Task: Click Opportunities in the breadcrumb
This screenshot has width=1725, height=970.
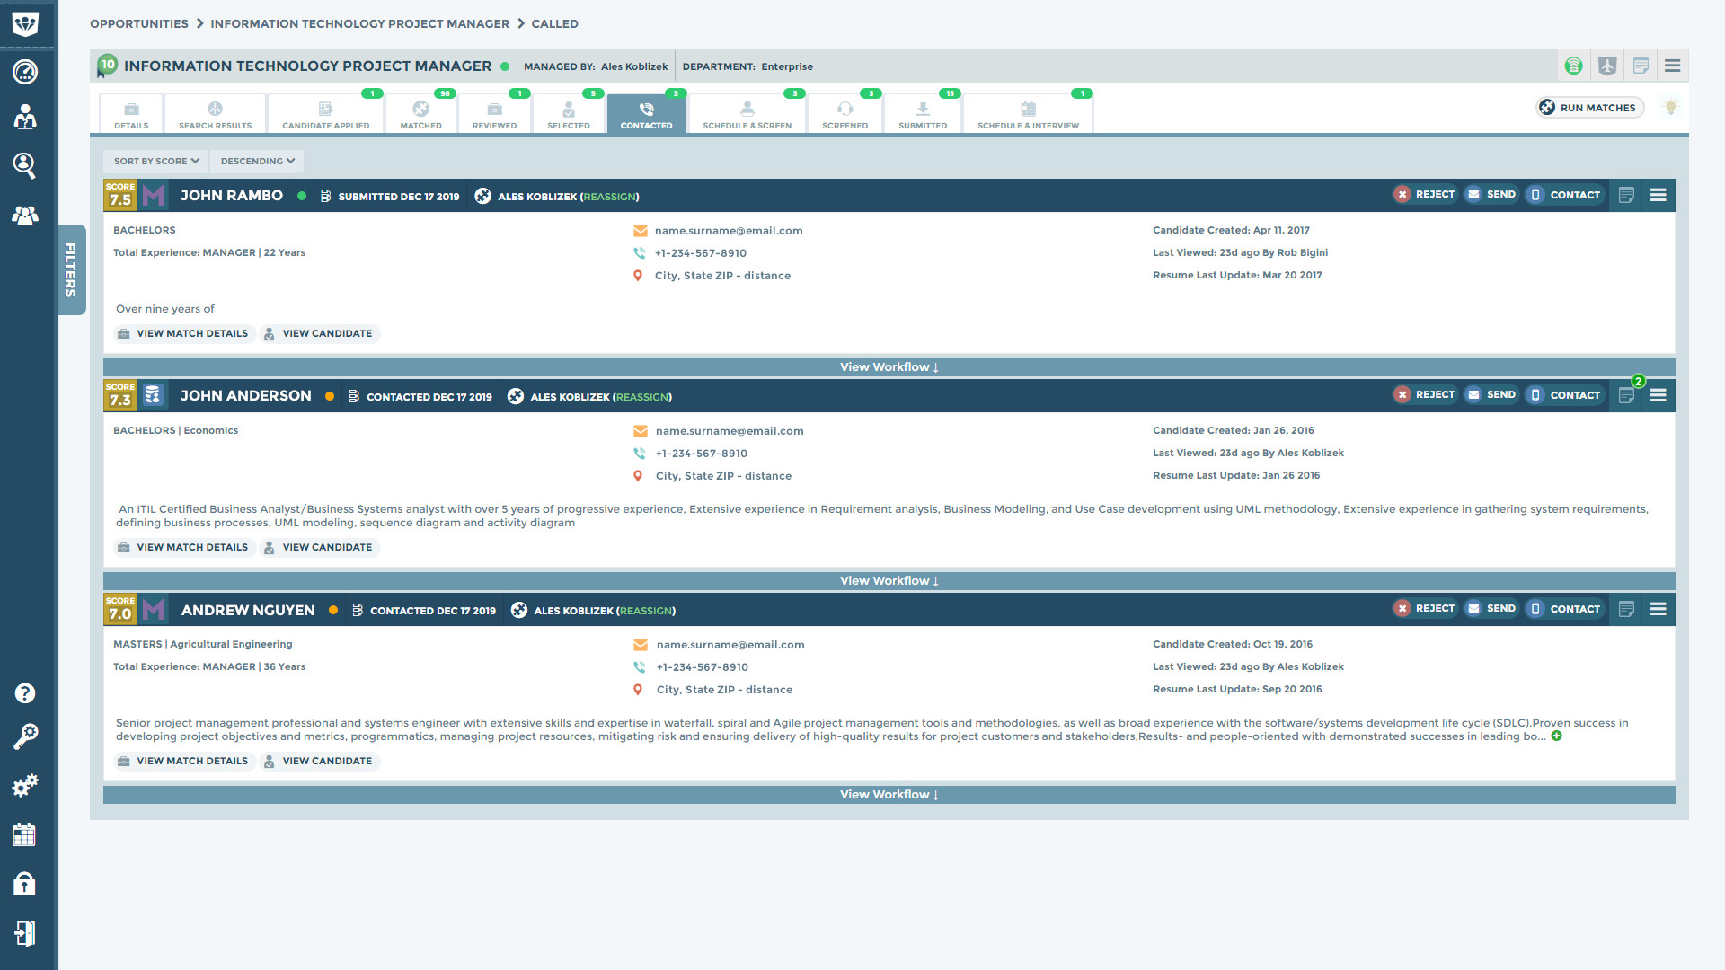Action: pyautogui.click(x=139, y=24)
